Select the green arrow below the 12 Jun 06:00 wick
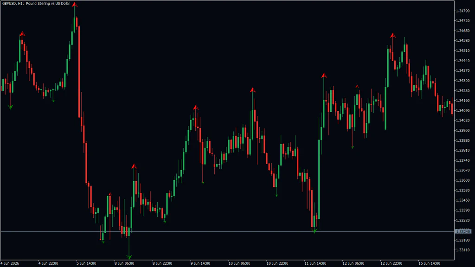 pyautogui.click(x=353, y=147)
